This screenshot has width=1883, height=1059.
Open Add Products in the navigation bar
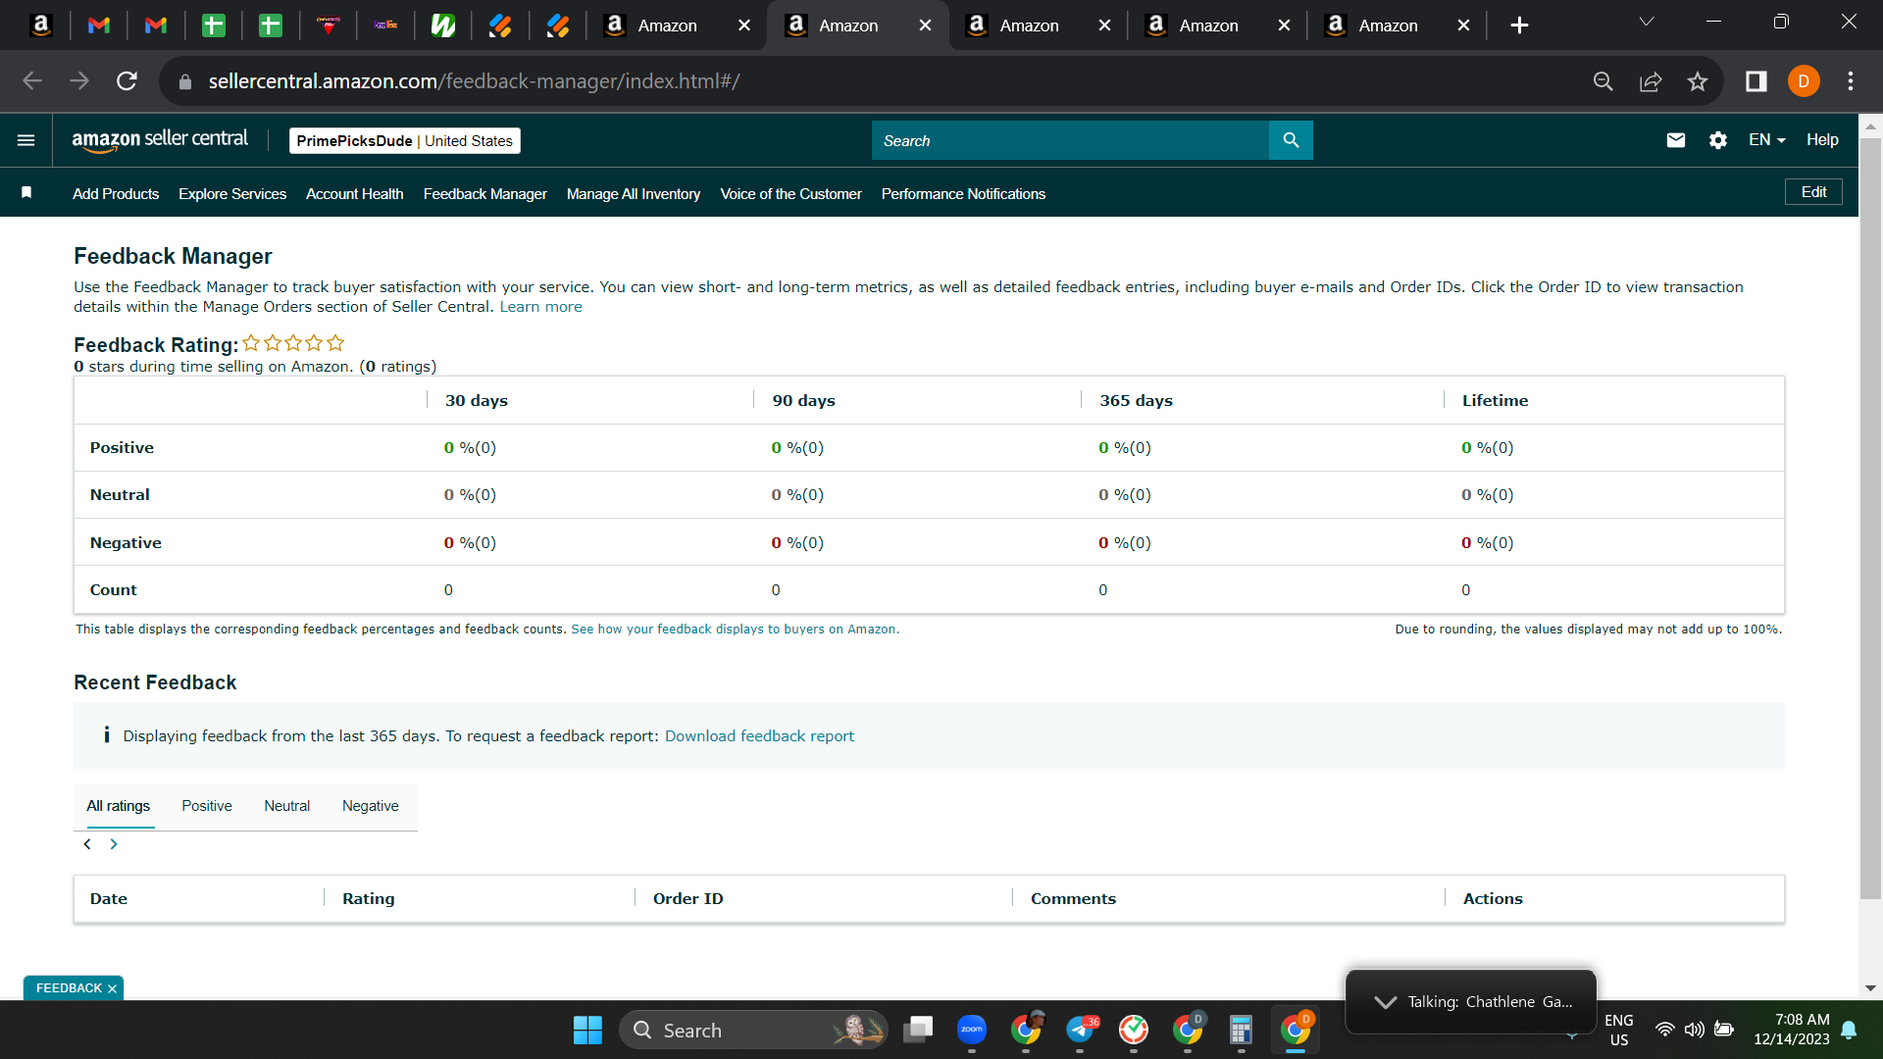(x=116, y=194)
